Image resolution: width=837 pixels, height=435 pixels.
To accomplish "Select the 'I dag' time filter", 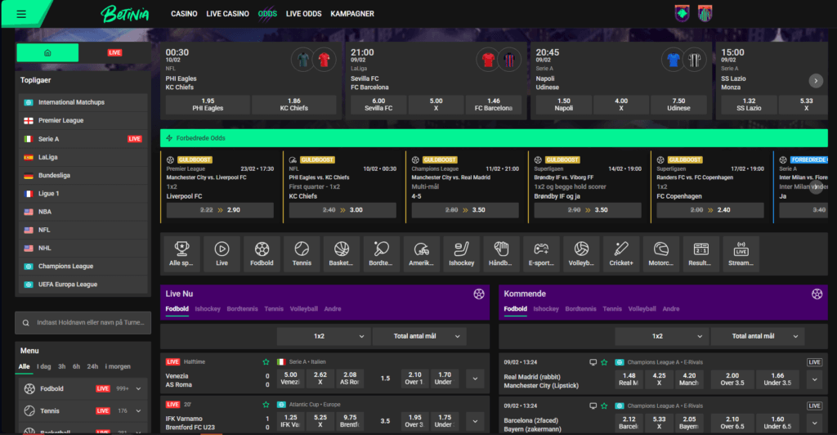I will tap(44, 366).
